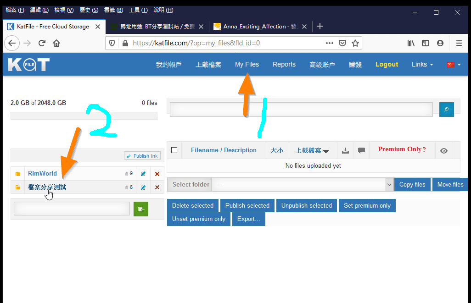The image size is (471, 303).
Task: Toggle the select-all files checkbox
Action: [x=174, y=150]
